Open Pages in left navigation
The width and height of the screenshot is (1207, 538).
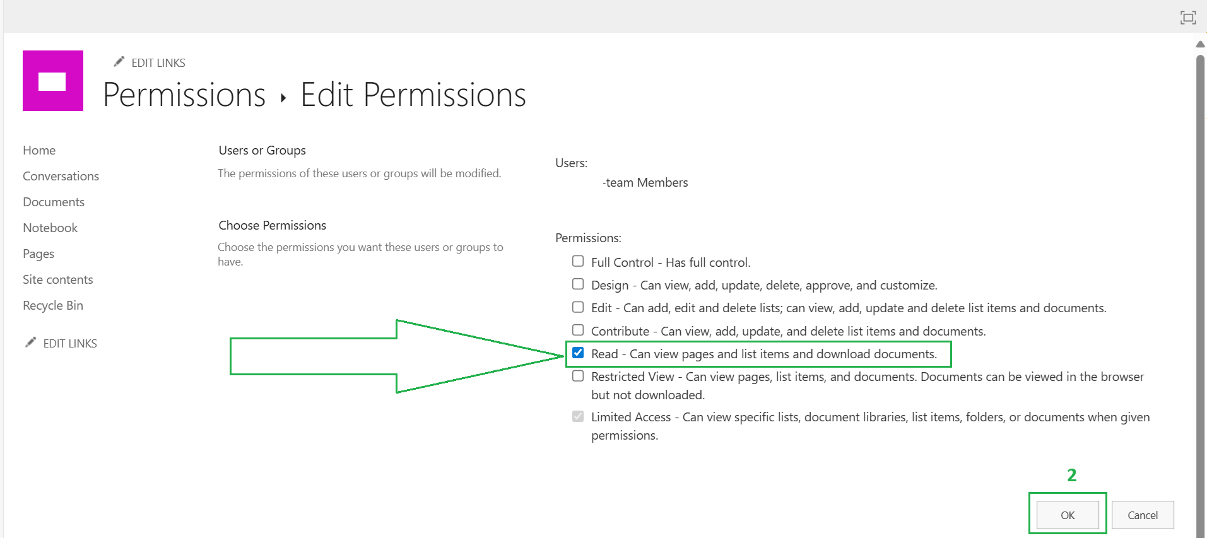tap(38, 254)
